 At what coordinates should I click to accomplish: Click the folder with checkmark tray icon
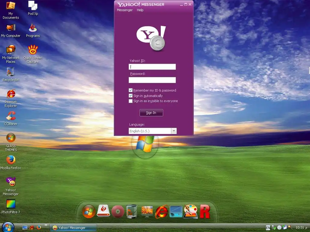[x=285, y=227]
